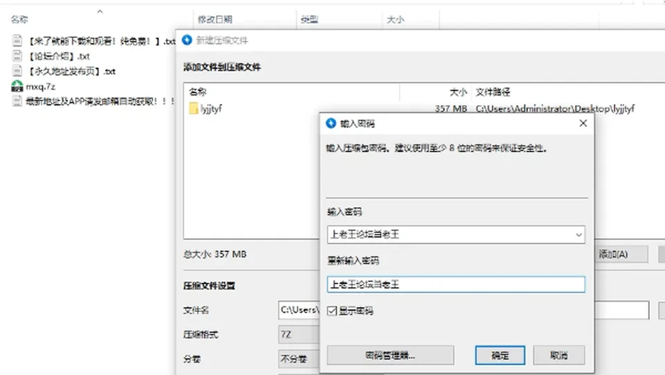Select the 【论坛介绍】.txt file icon
This screenshot has width=665, height=375.
tap(17, 55)
